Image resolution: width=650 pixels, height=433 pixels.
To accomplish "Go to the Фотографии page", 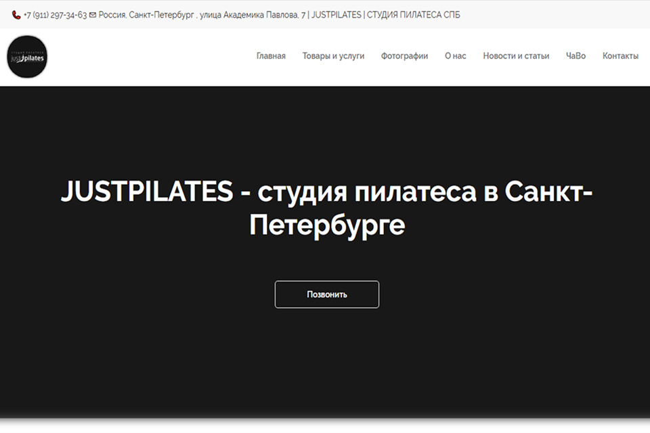I will (405, 56).
